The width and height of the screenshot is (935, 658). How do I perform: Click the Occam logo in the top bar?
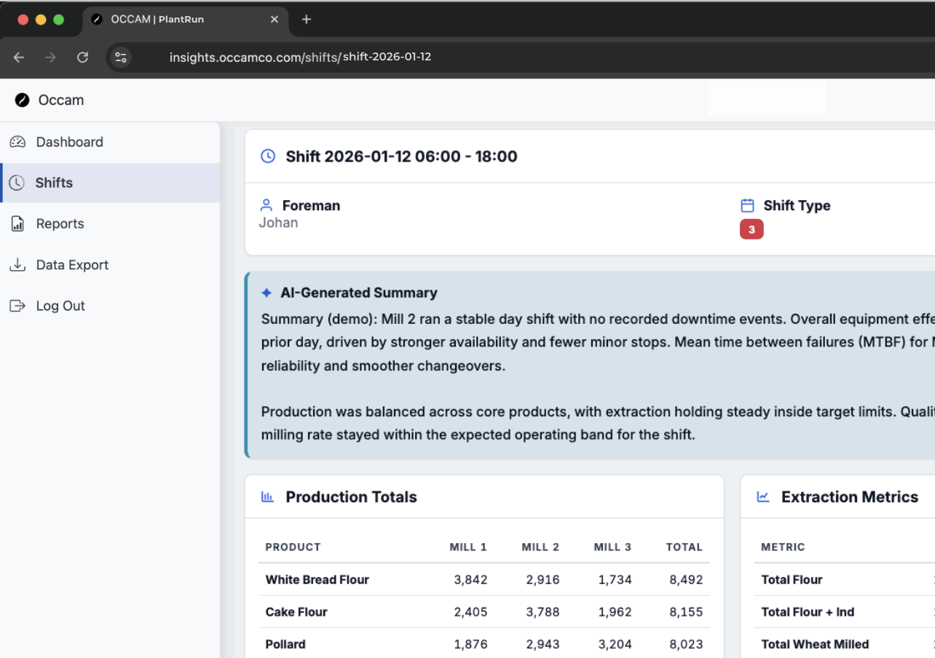pos(24,100)
